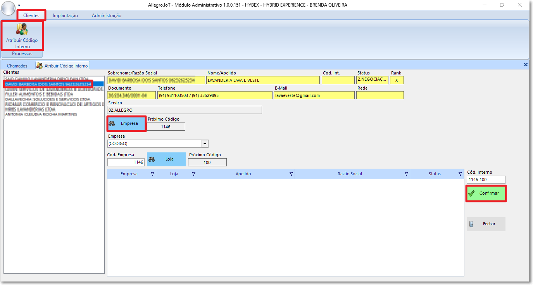Open Atribuir Código Interno ribbon icon
The height and width of the screenshot is (285, 533).
(x=22, y=36)
